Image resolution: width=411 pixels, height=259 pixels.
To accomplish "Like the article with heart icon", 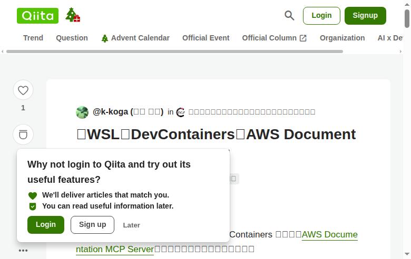I will pyautogui.click(x=23, y=90).
